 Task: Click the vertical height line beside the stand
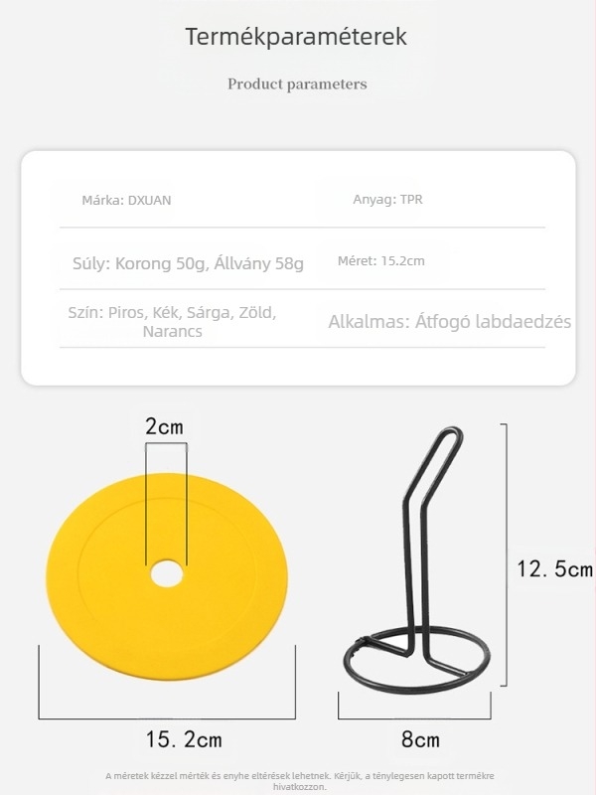(506, 555)
